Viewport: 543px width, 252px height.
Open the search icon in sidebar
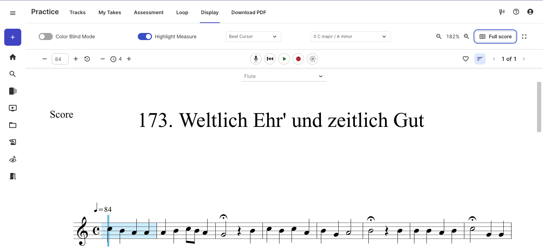(x=13, y=74)
